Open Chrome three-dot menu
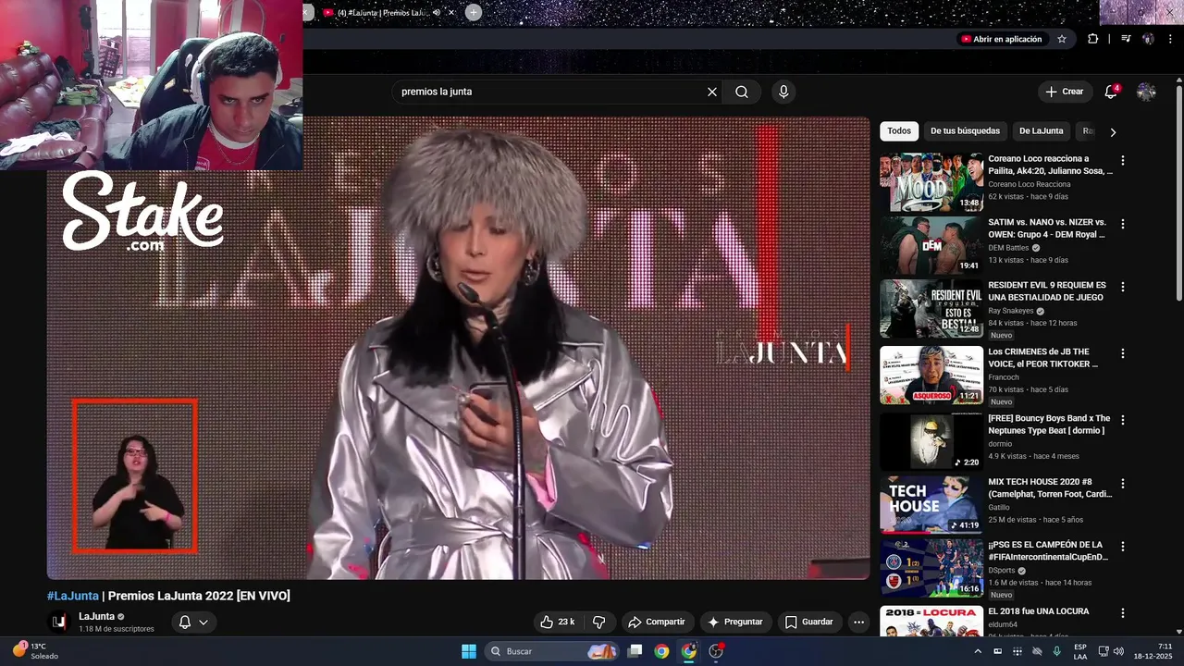This screenshot has height=666, width=1184. [x=1168, y=39]
